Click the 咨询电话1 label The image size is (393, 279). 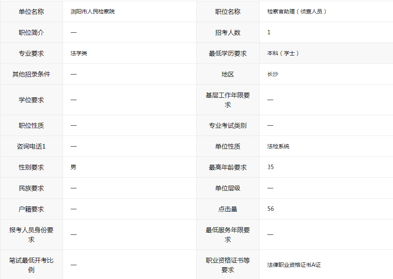pos(31,146)
